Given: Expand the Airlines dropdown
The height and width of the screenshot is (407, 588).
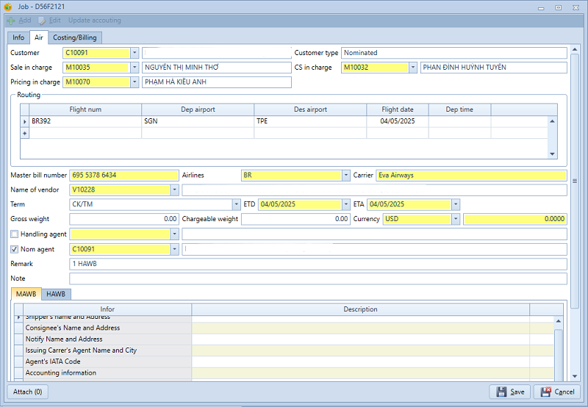Looking at the screenshot, I should pyautogui.click(x=345, y=176).
